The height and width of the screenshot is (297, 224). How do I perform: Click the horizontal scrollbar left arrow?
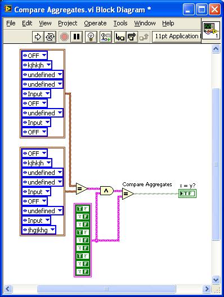tap(8, 289)
